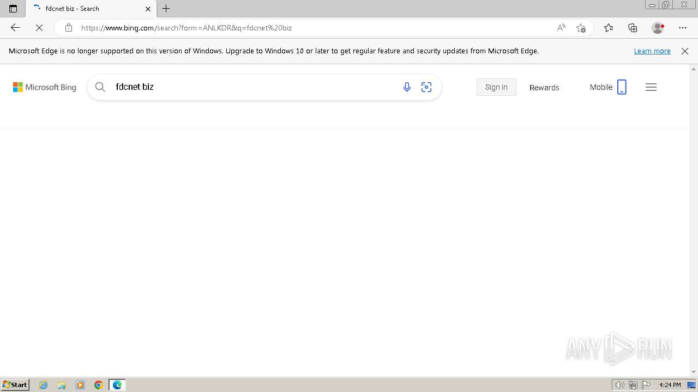Screen dimensions: 698x392
Task: Stop loading the page
Action: pos(39,28)
